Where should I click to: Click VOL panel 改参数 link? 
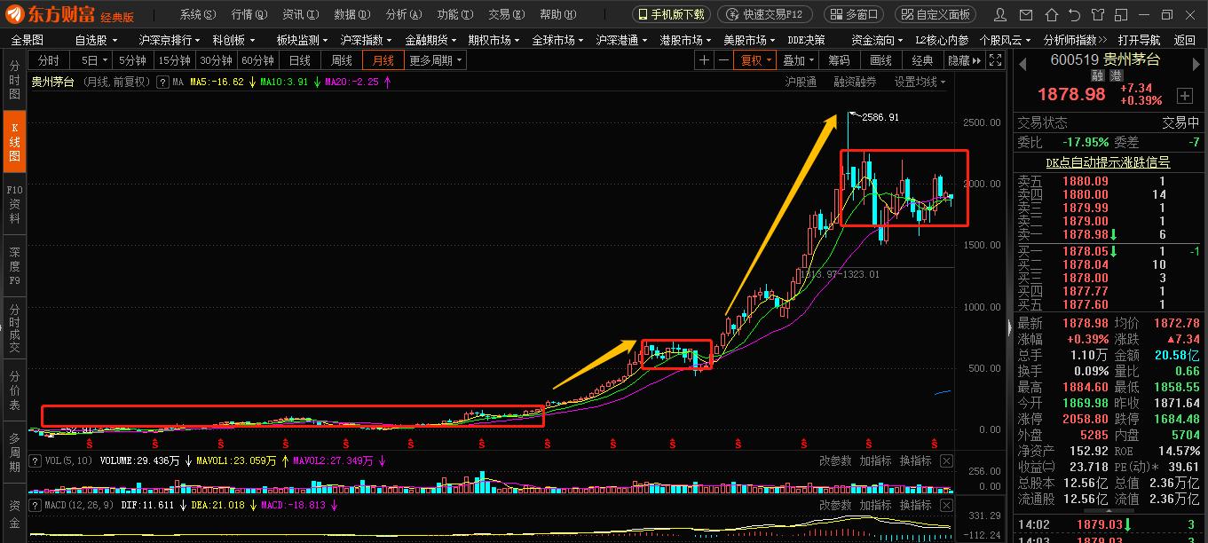click(835, 461)
